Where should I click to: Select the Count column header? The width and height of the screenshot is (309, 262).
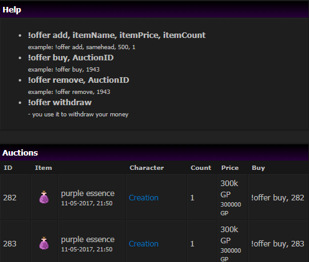pos(201,168)
